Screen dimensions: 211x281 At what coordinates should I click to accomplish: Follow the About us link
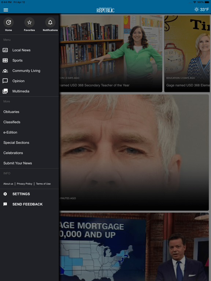[8, 184]
